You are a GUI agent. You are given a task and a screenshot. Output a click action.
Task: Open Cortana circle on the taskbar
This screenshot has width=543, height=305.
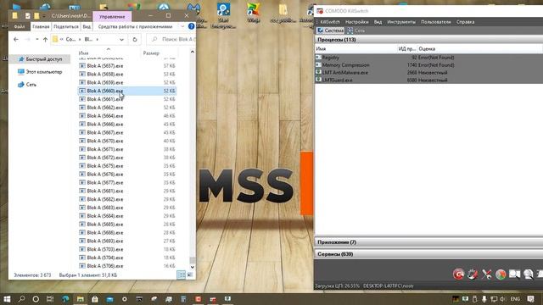[36, 299]
